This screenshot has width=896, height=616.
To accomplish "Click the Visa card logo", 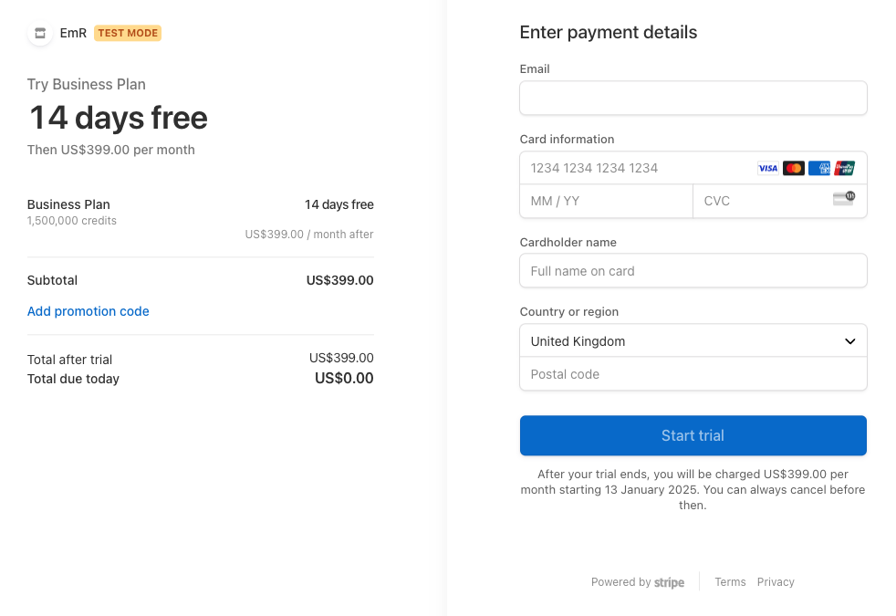I will (767, 169).
